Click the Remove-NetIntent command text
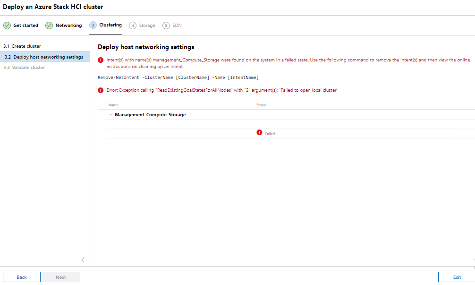Image resolution: width=475 pixels, height=285 pixels. point(178,78)
